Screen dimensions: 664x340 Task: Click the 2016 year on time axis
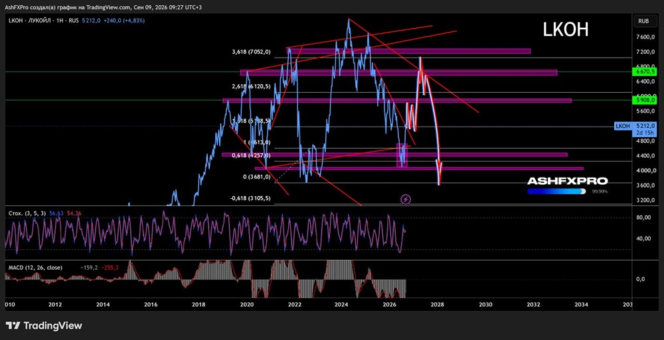(151, 304)
